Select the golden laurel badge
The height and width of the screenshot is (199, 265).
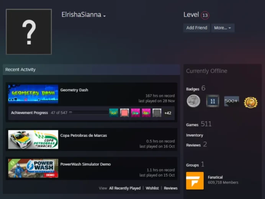[251, 102]
